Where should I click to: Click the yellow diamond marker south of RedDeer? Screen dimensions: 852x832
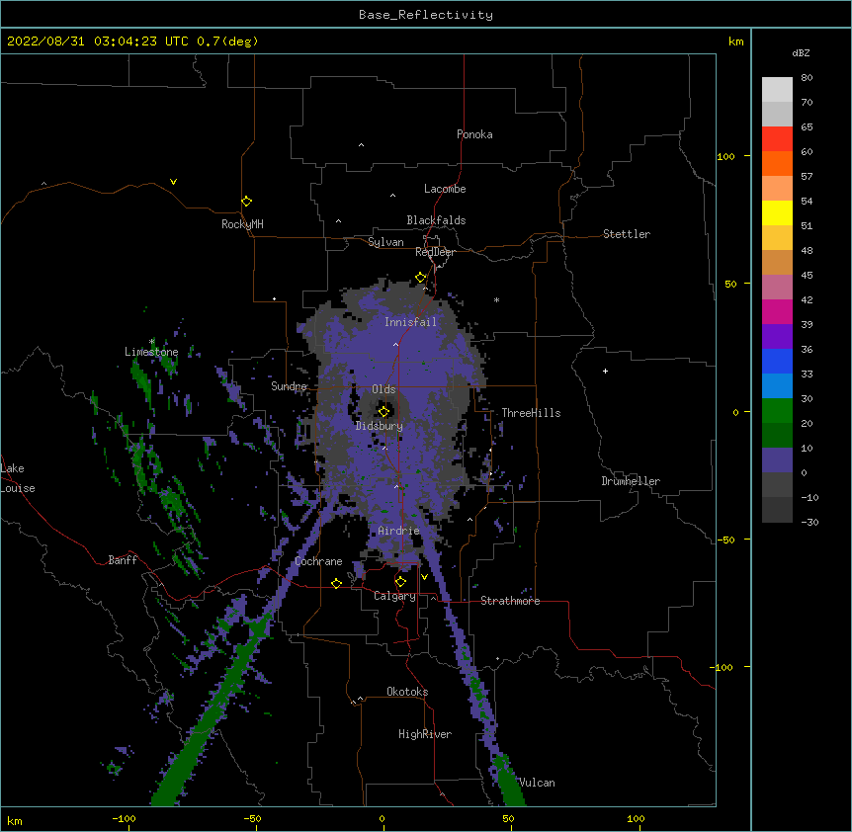click(x=421, y=277)
